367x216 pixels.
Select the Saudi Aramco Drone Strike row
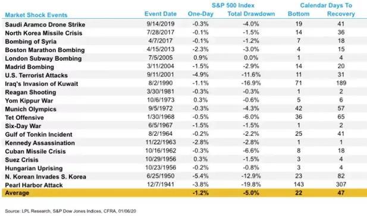183,24
